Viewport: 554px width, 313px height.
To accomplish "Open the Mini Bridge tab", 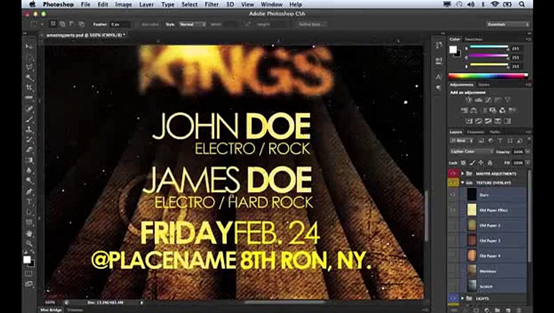I will 50,310.
